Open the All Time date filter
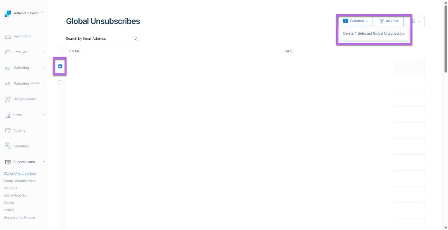The width and height of the screenshot is (448, 230). [x=389, y=21]
